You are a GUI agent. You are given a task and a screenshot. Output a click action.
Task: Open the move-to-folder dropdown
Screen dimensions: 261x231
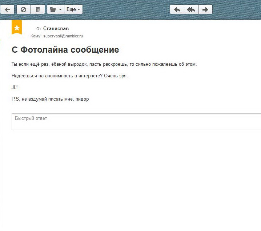pyautogui.click(x=56, y=9)
